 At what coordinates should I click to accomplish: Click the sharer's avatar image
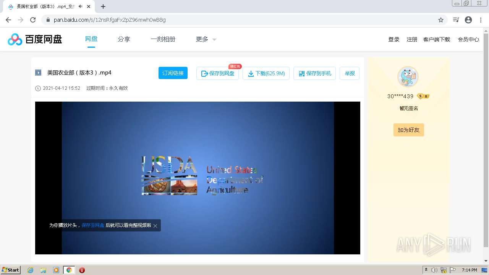coord(408,77)
